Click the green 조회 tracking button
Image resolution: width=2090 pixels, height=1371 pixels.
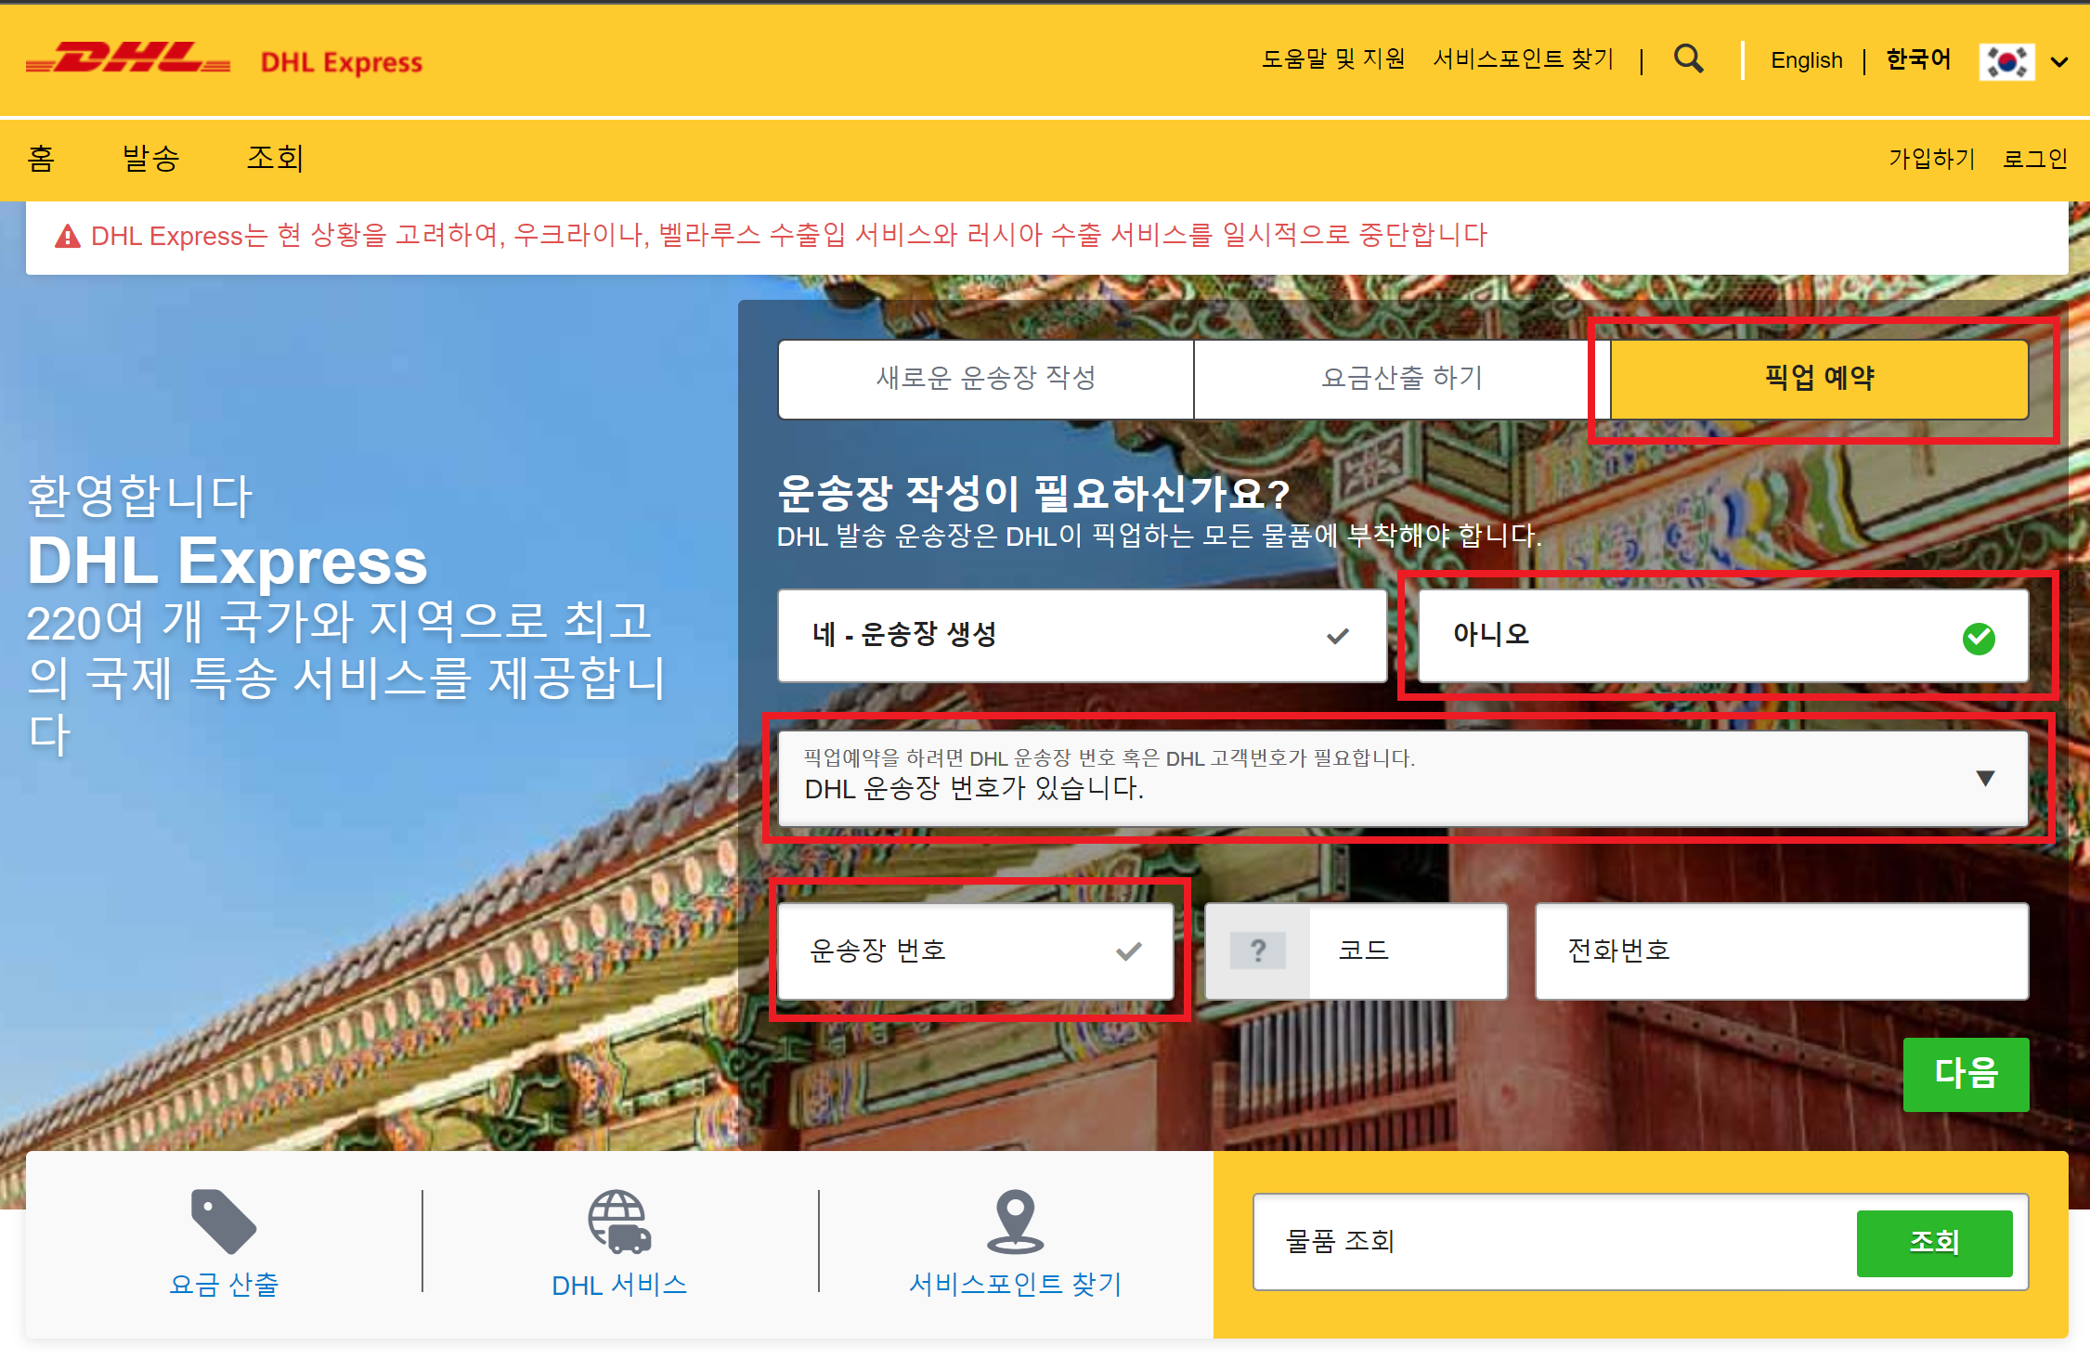click(x=1933, y=1242)
